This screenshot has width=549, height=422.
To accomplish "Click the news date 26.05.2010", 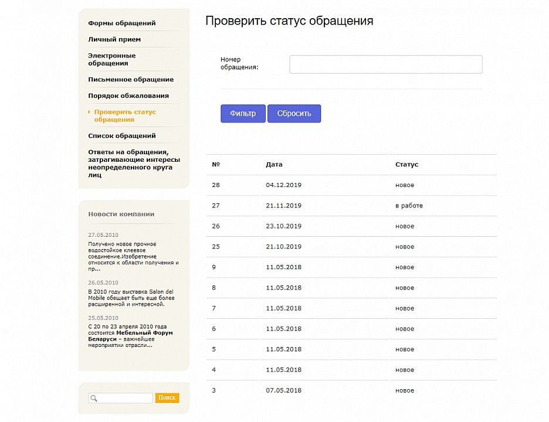I will [103, 283].
